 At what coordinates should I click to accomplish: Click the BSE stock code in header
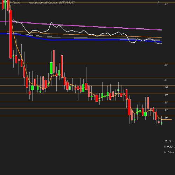pos(67,3)
